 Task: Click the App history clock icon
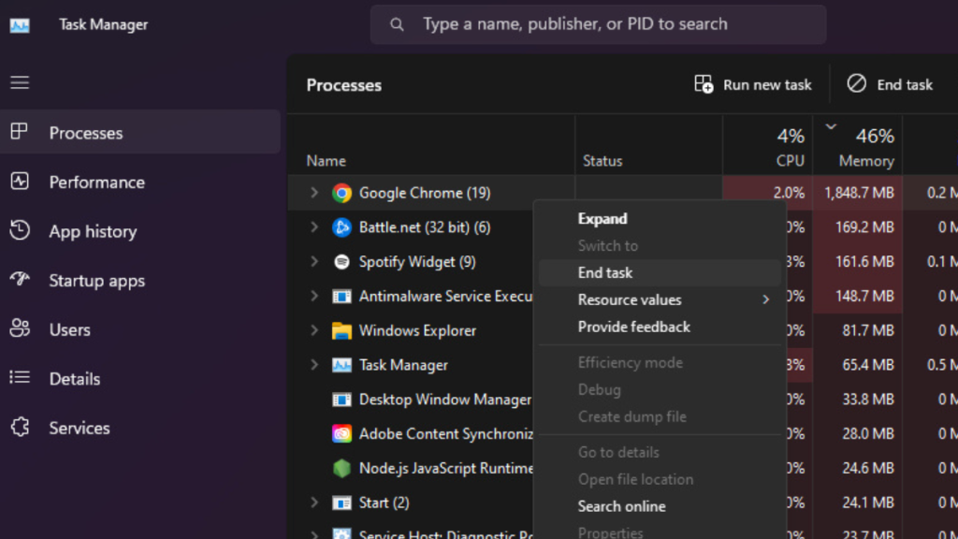pos(20,230)
